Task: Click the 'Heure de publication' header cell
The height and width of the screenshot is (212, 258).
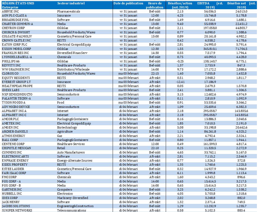Action: (156, 5)
